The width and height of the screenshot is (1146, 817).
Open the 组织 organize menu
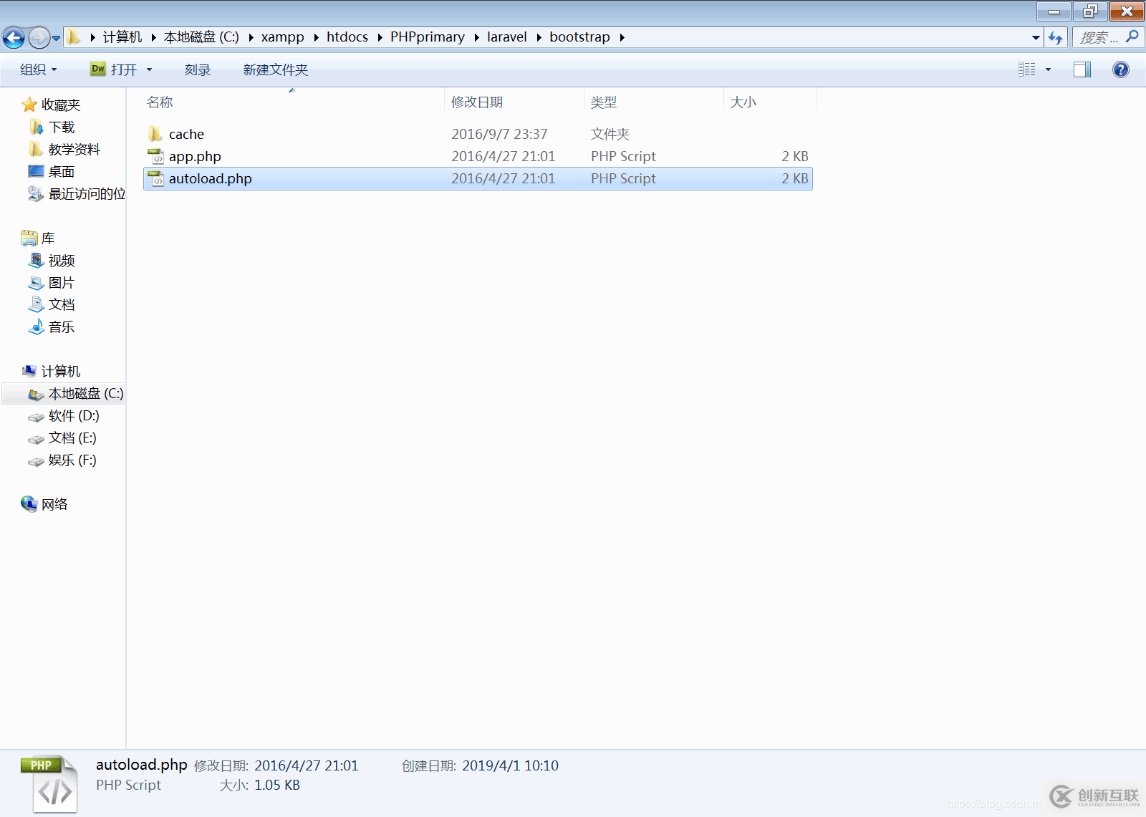point(39,69)
